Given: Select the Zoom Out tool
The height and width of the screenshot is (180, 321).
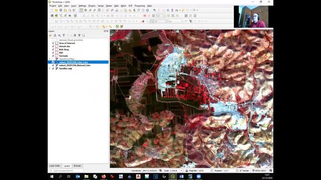Looking at the screenshot, I should pyautogui.click(x=94, y=10).
